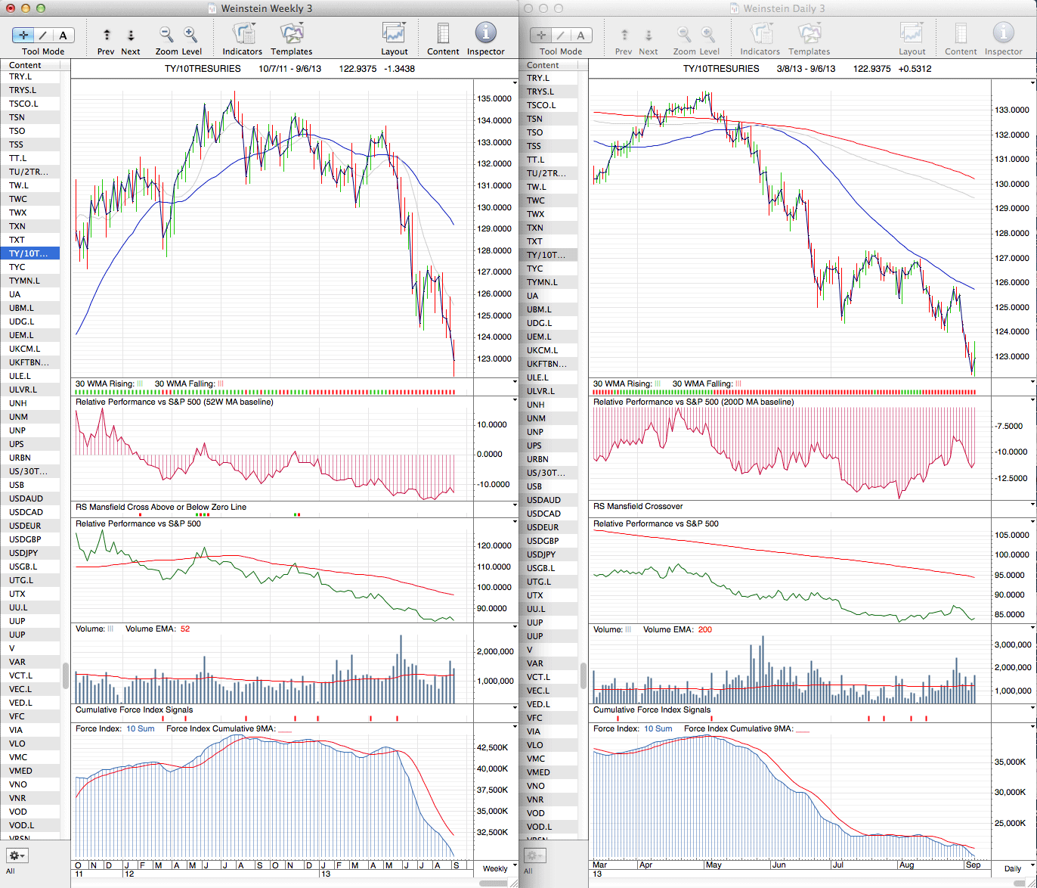Zoom out with the minus magnifier, Weekly window
Viewport: 1037px width, 888px height.
point(166,35)
